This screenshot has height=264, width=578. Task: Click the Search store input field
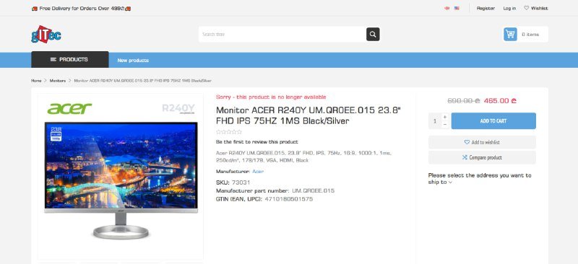[x=282, y=34]
